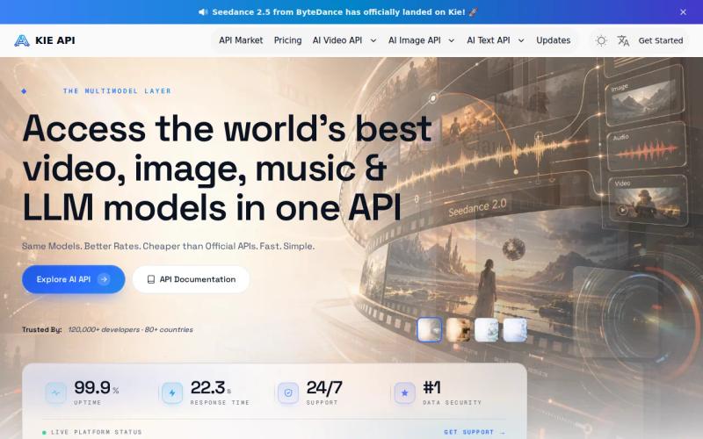Click the arrow icon in Explore AI API
Image resolution: width=703 pixels, height=439 pixels.
pyautogui.click(x=104, y=279)
